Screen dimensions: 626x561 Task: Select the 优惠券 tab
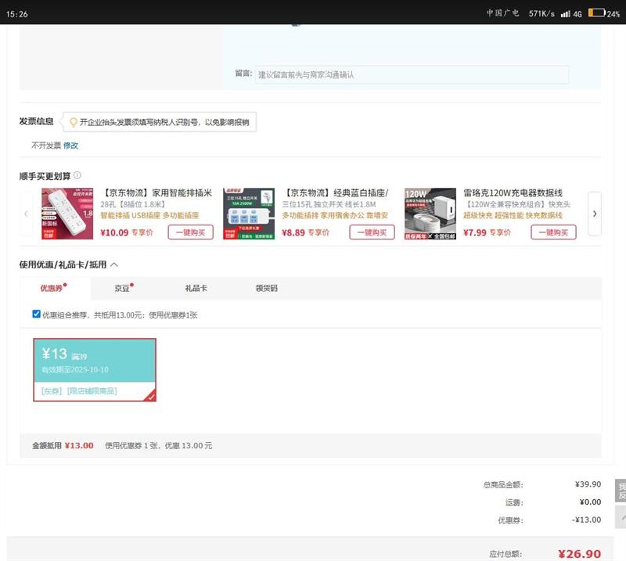pos(52,288)
